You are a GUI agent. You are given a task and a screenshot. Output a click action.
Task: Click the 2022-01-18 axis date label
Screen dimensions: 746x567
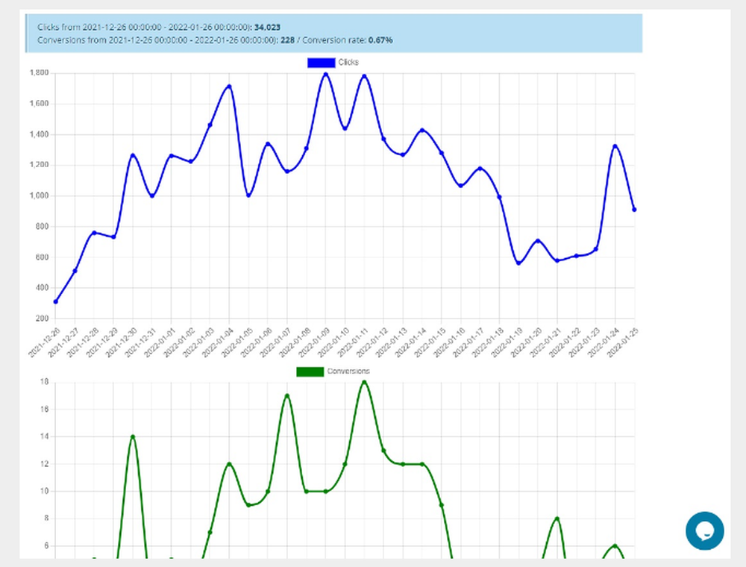(488, 342)
